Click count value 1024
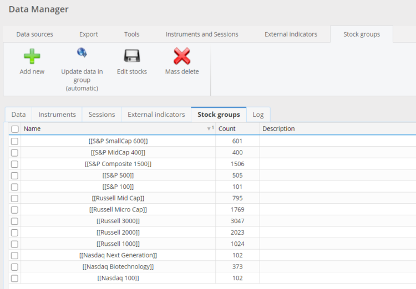The image size is (416, 289). (237, 244)
